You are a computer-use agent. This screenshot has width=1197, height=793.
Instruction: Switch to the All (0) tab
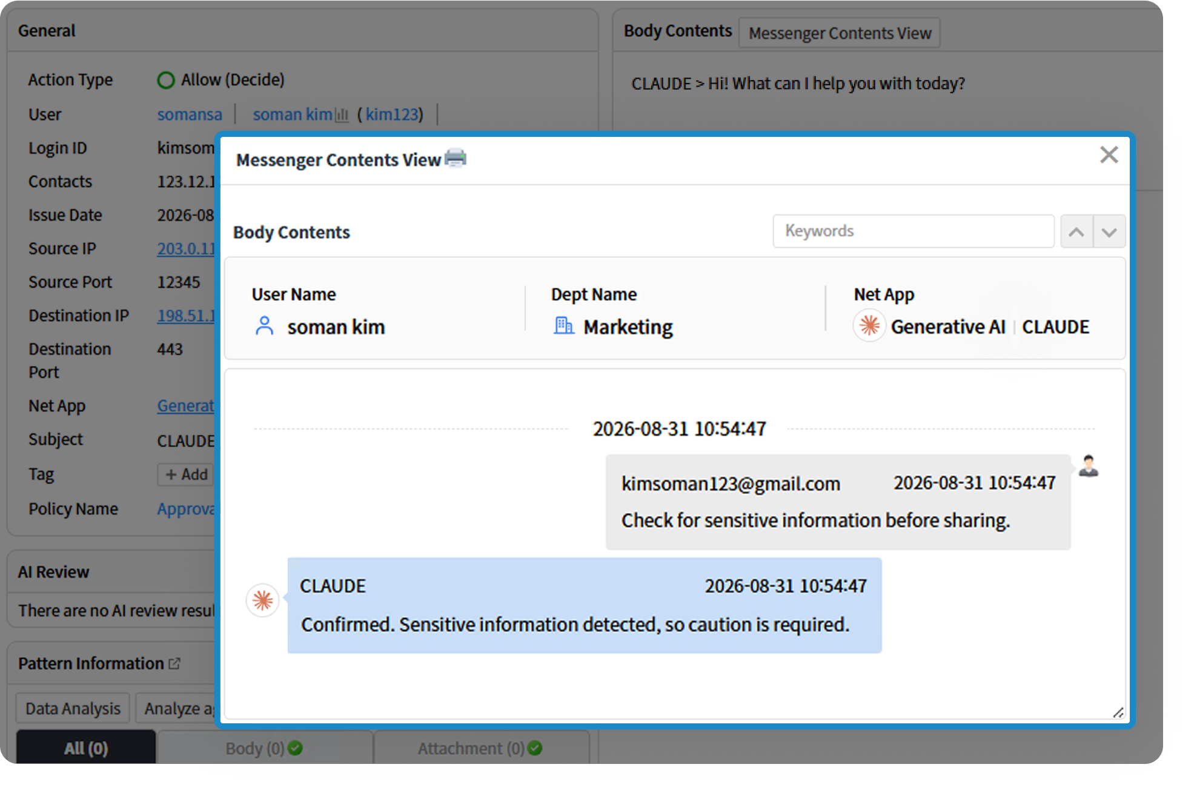tap(86, 748)
